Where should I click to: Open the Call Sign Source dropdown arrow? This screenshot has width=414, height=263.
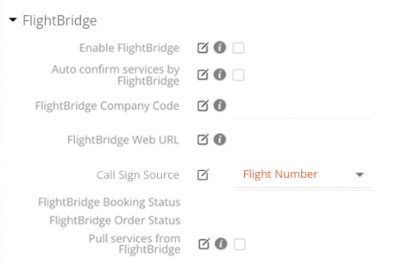(x=359, y=175)
